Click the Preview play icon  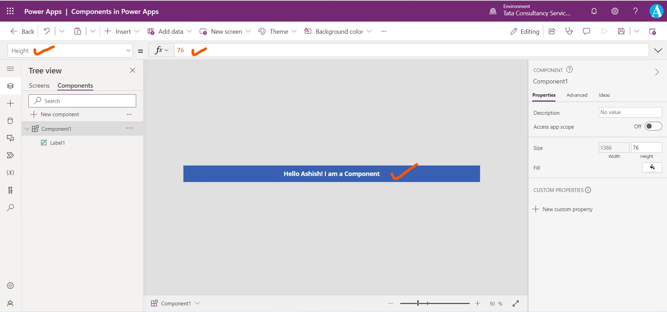[x=604, y=31]
